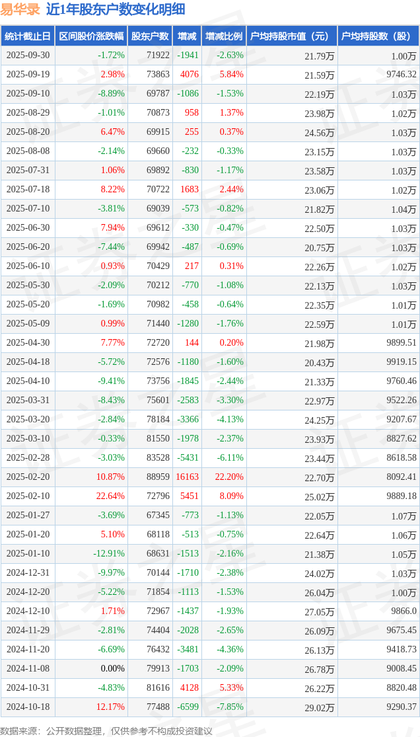
Task: Select the 2024-10-18 date cell
Action: [x=28, y=707]
